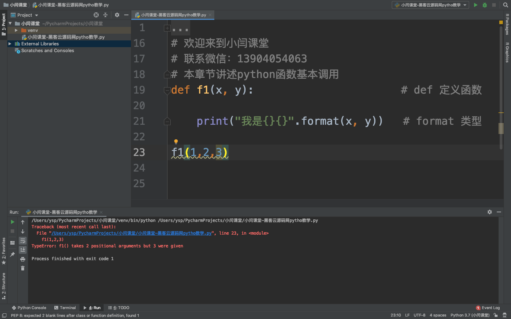Viewport: 511px width, 319px height.
Task: Click the print icon in Run panel
Action: (x=23, y=259)
